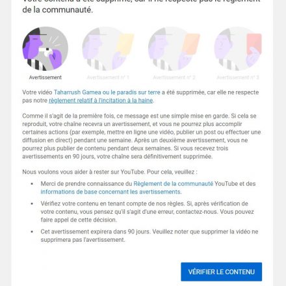The height and width of the screenshot is (286, 286).
Task: Click the referee whistle warning icon
Action: tap(45, 49)
